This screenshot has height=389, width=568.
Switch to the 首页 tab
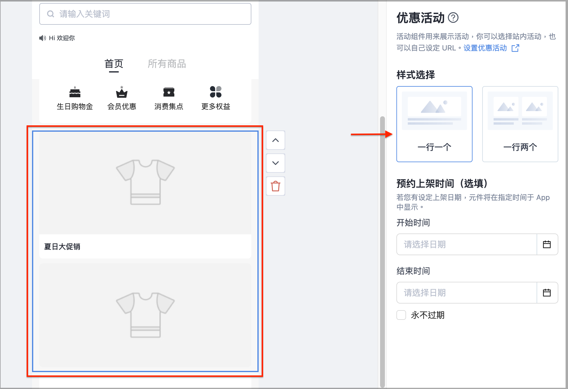pyautogui.click(x=114, y=64)
